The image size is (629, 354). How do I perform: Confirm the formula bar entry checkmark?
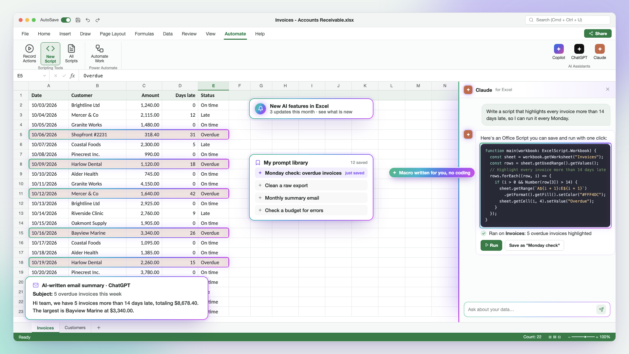pyautogui.click(x=64, y=76)
